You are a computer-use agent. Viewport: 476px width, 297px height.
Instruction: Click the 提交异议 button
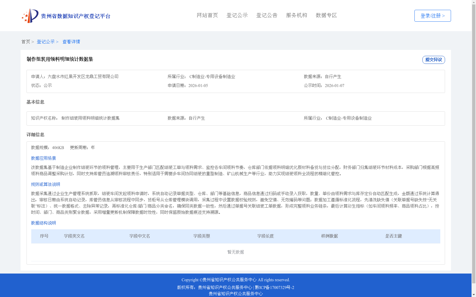pos(434,60)
